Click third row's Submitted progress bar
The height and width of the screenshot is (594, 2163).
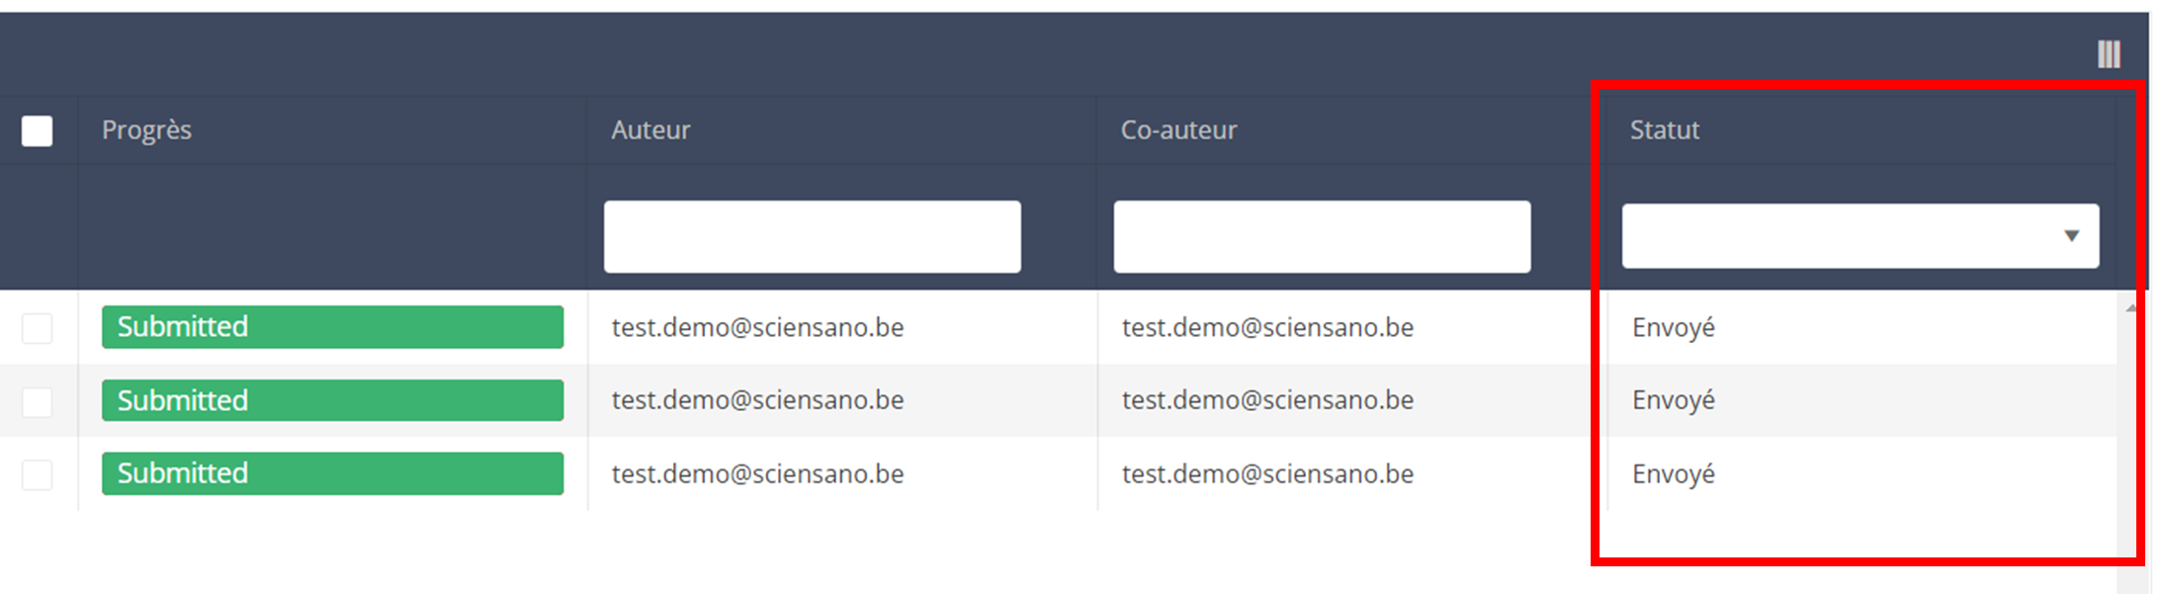pyautogui.click(x=332, y=473)
